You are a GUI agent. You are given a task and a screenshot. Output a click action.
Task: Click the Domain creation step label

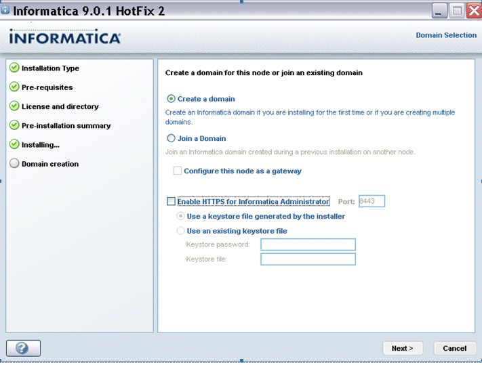50,164
